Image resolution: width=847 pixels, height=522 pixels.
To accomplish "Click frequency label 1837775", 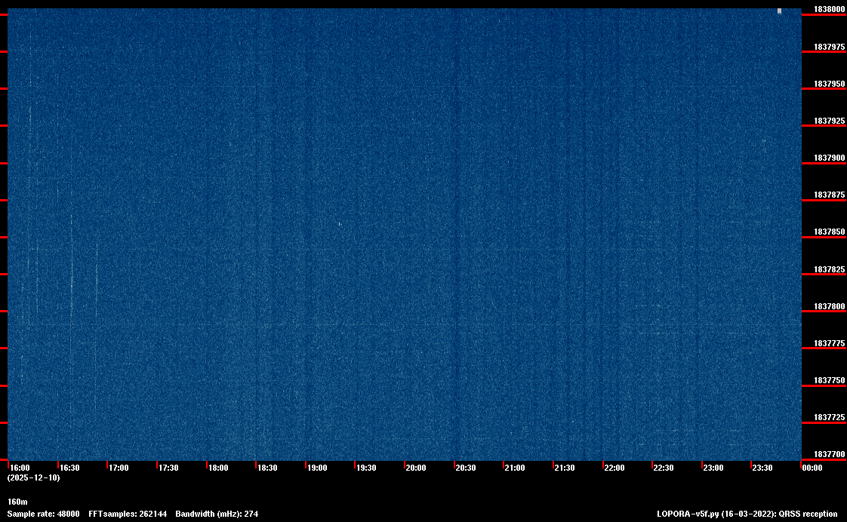I will [829, 343].
